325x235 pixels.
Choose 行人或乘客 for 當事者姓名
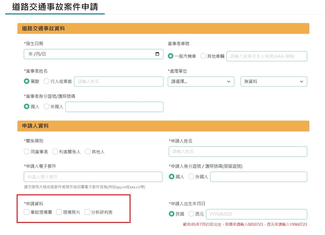coord(46,81)
